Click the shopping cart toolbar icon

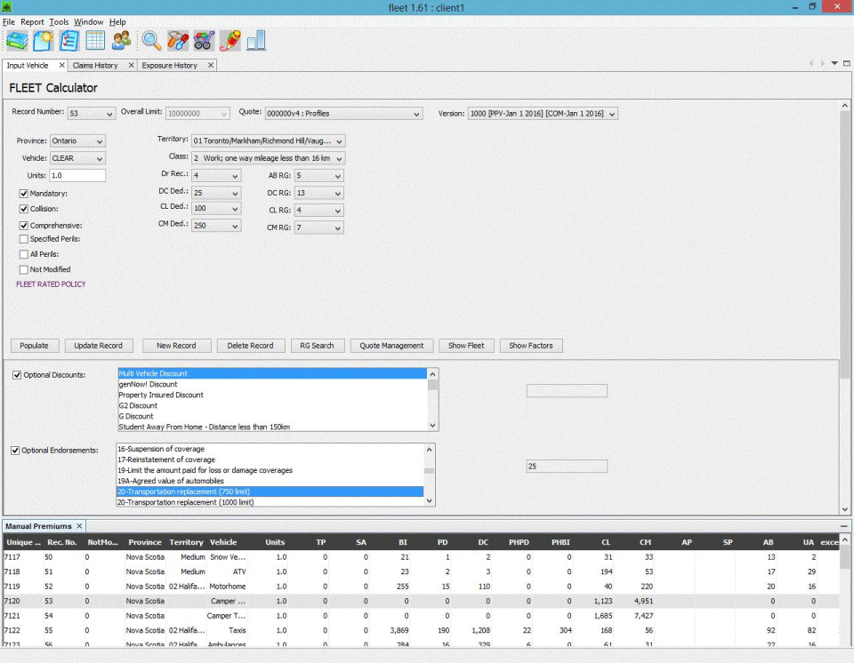pos(204,41)
